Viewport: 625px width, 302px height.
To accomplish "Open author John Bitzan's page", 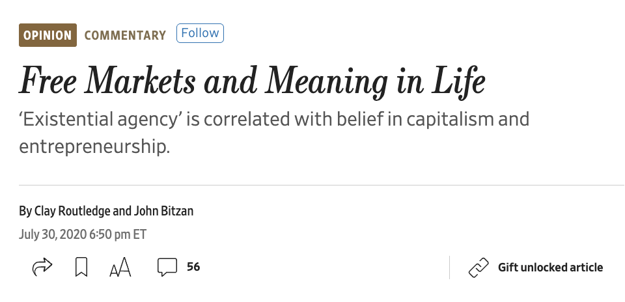I will pyautogui.click(x=163, y=211).
